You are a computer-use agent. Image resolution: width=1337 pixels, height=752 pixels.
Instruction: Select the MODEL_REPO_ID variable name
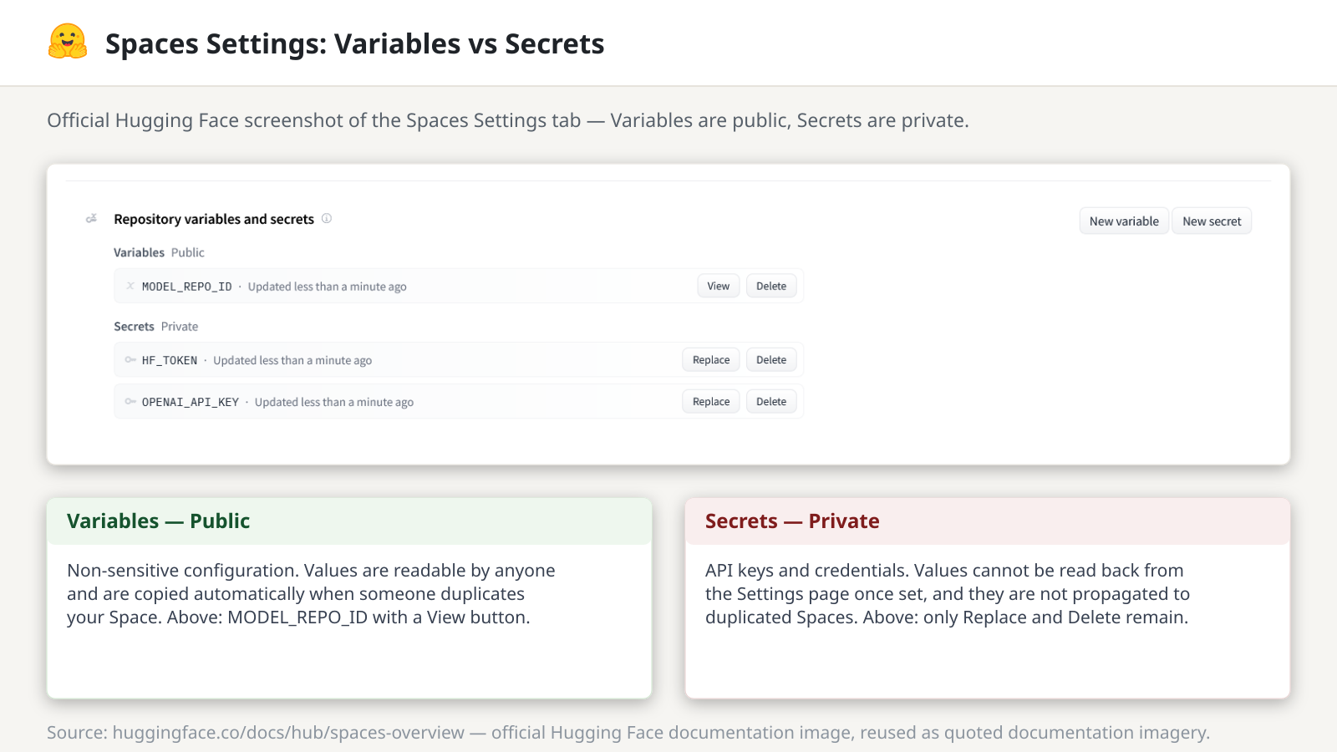187,287
